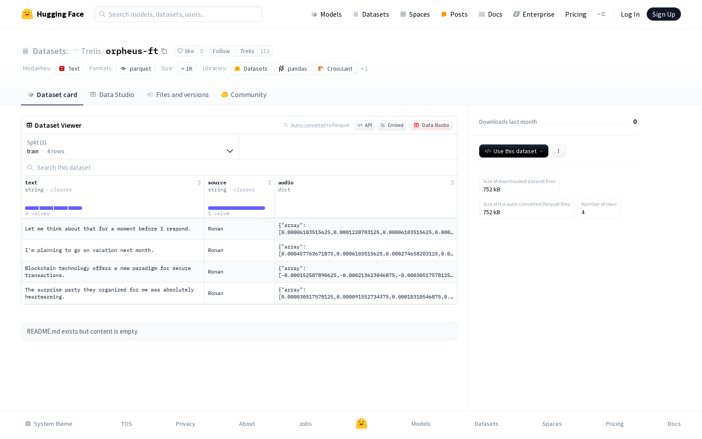
Task: Switch to the Data Studio tab
Action: coord(112,95)
